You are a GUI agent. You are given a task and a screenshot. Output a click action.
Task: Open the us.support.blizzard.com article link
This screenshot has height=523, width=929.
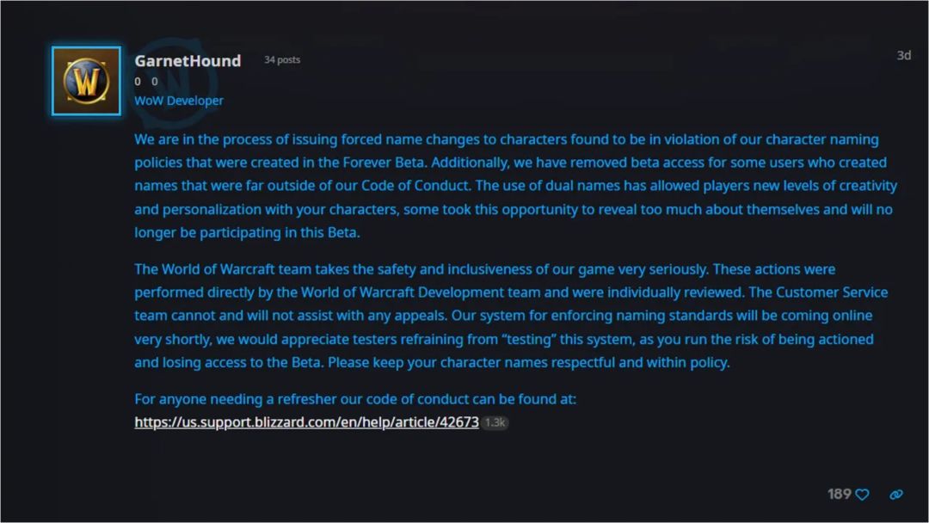tap(306, 421)
